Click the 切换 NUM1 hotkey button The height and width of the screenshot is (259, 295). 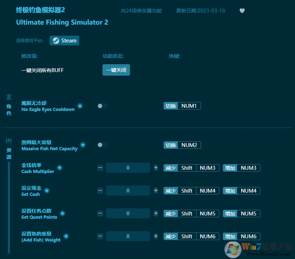click(182, 106)
